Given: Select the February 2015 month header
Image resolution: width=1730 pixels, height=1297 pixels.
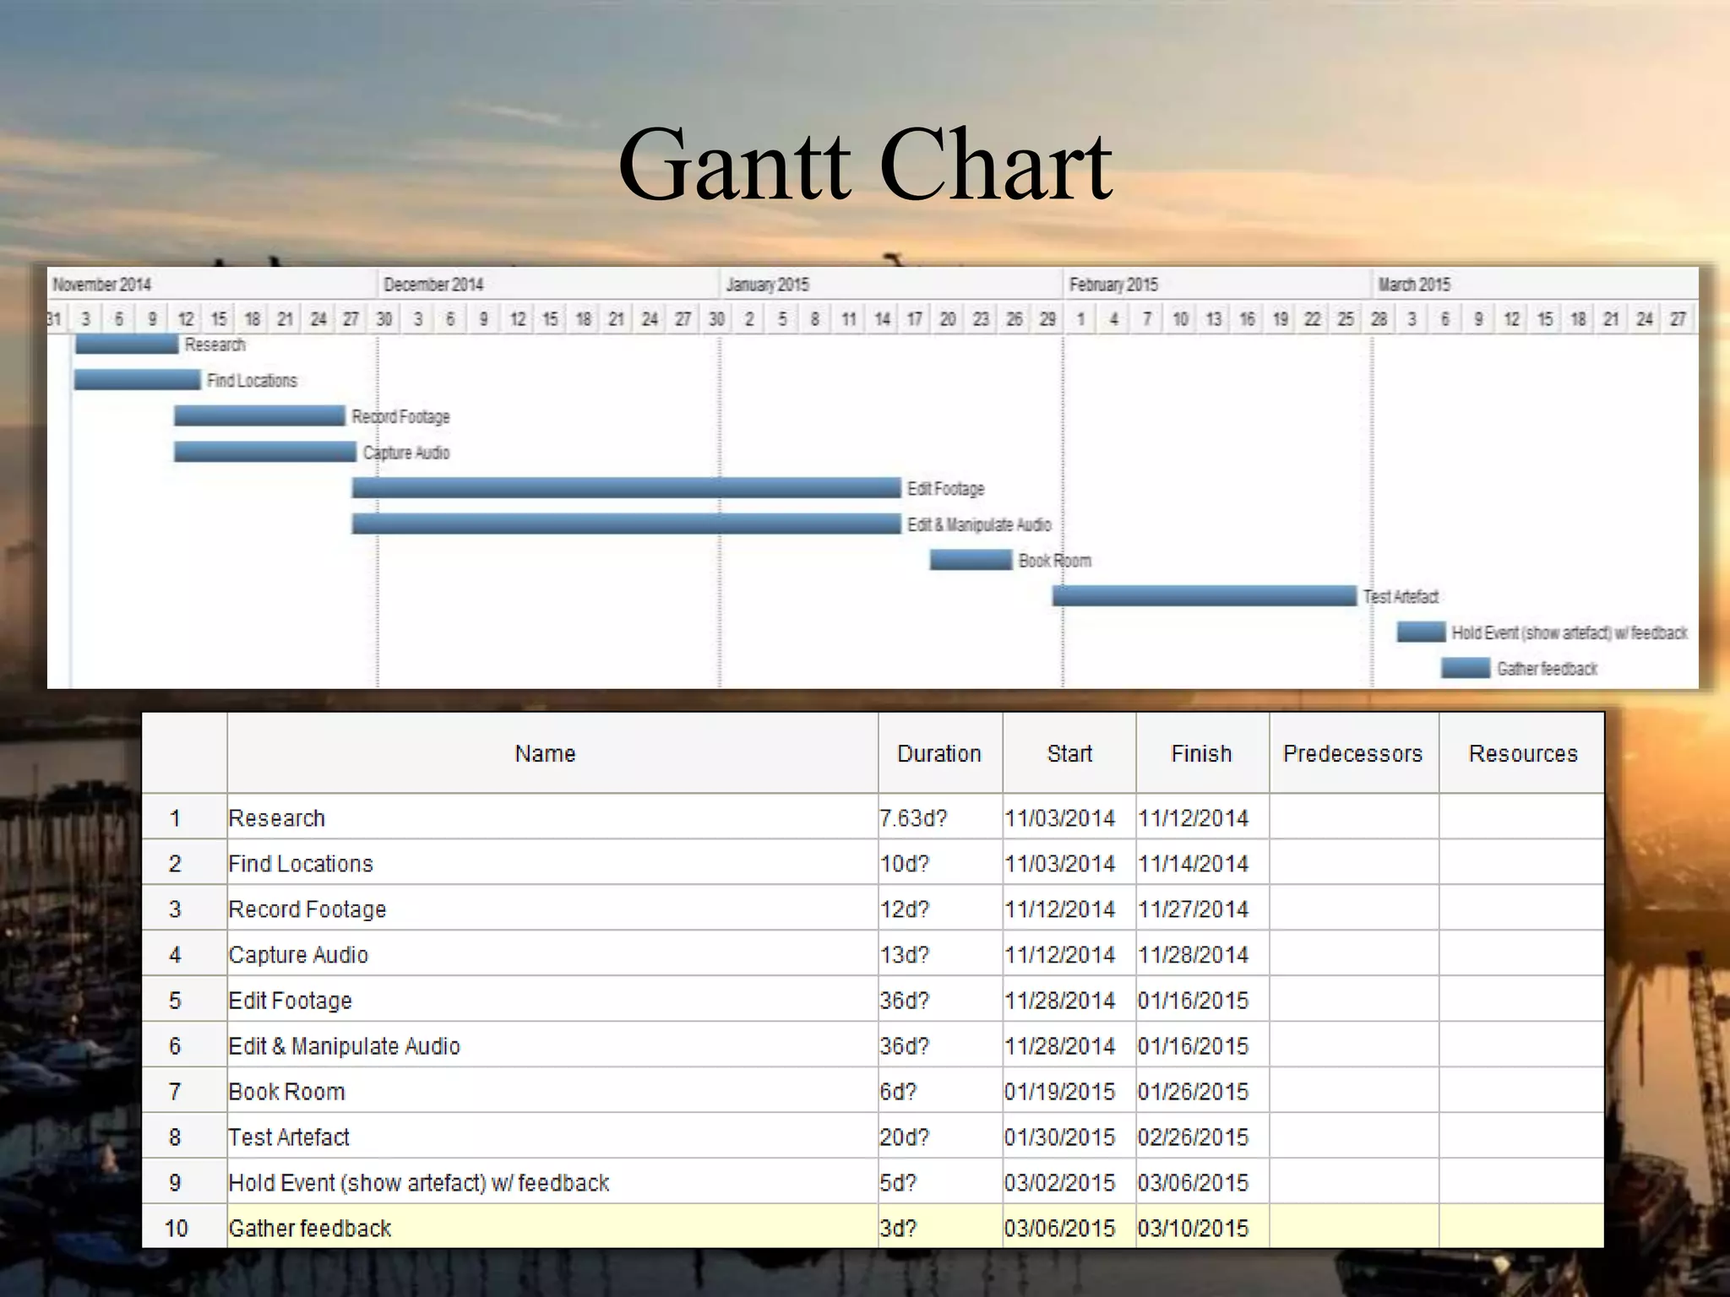Looking at the screenshot, I should [1113, 285].
